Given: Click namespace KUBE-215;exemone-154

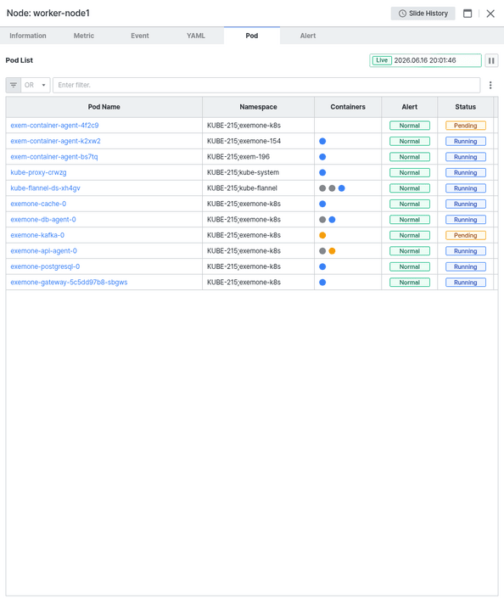Looking at the screenshot, I should pyautogui.click(x=244, y=141).
